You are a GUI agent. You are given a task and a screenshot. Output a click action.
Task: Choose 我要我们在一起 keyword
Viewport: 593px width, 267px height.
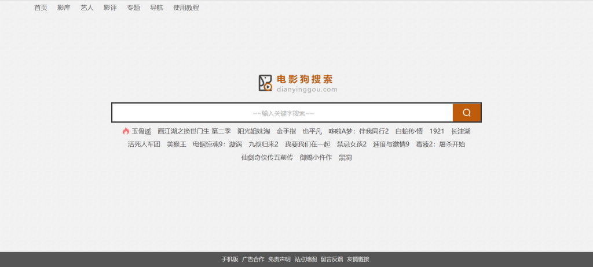tap(308, 144)
